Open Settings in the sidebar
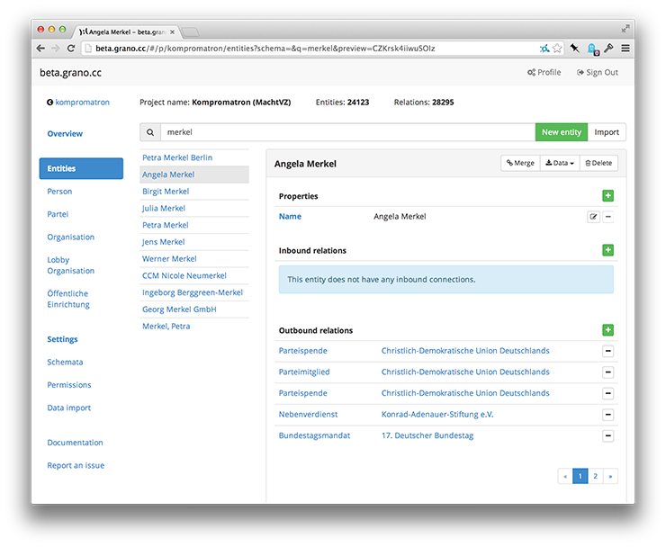This screenshot has width=666, height=547. [x=62, y=339]
